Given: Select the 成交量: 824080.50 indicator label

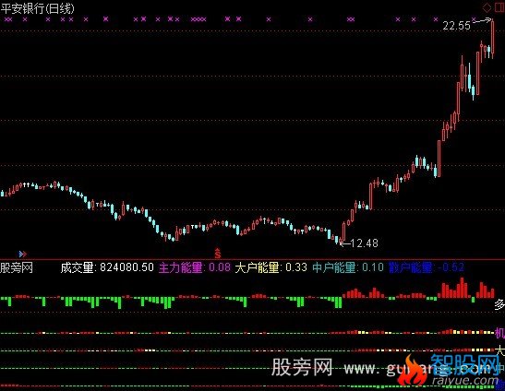Looking at the screenshot, I should point(107,267).
